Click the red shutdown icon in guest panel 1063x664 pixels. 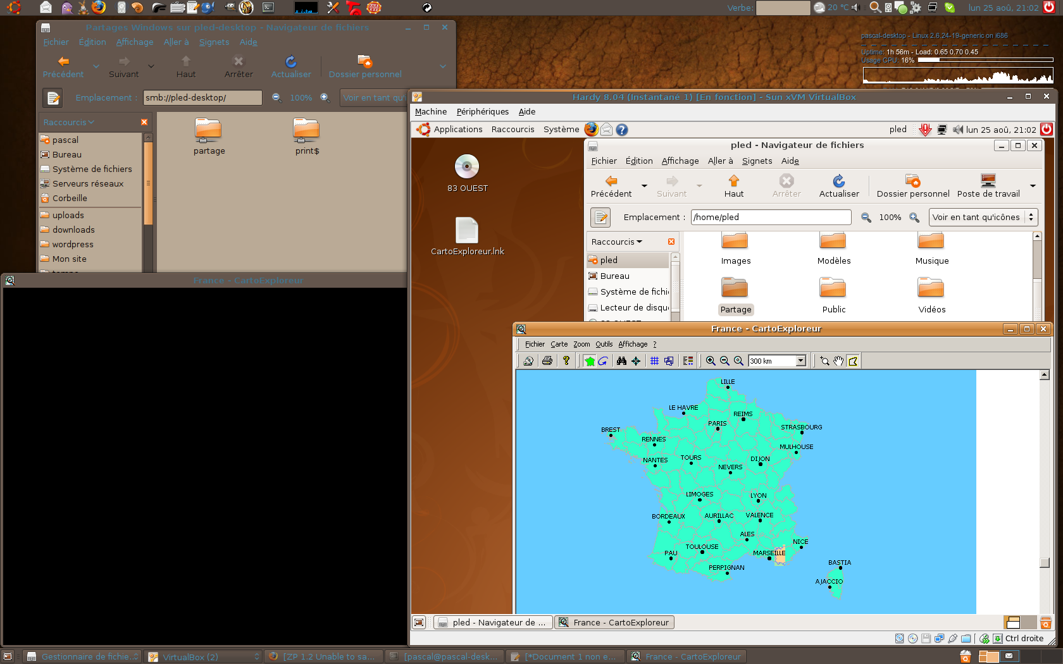1047,130
